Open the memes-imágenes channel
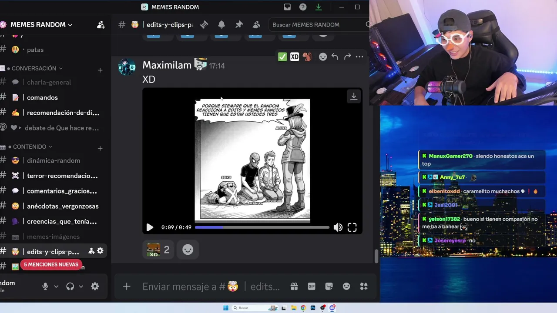The image size is (557, 313). pyautogui.click(x=52, y=236)
